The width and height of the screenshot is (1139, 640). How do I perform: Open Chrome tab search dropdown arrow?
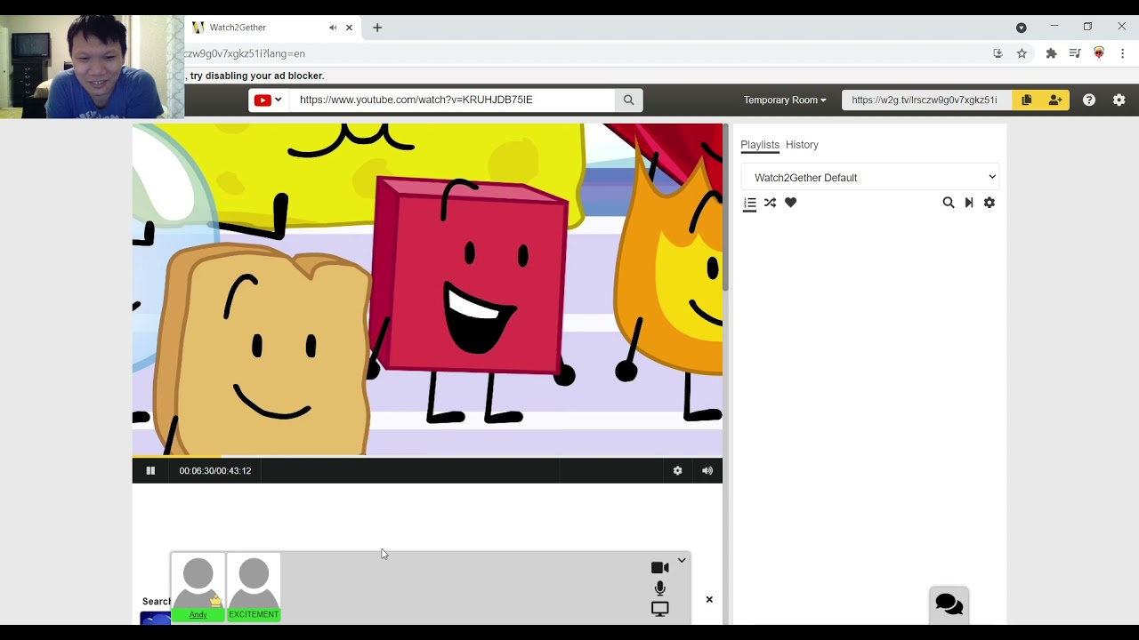click(1022, 28)
